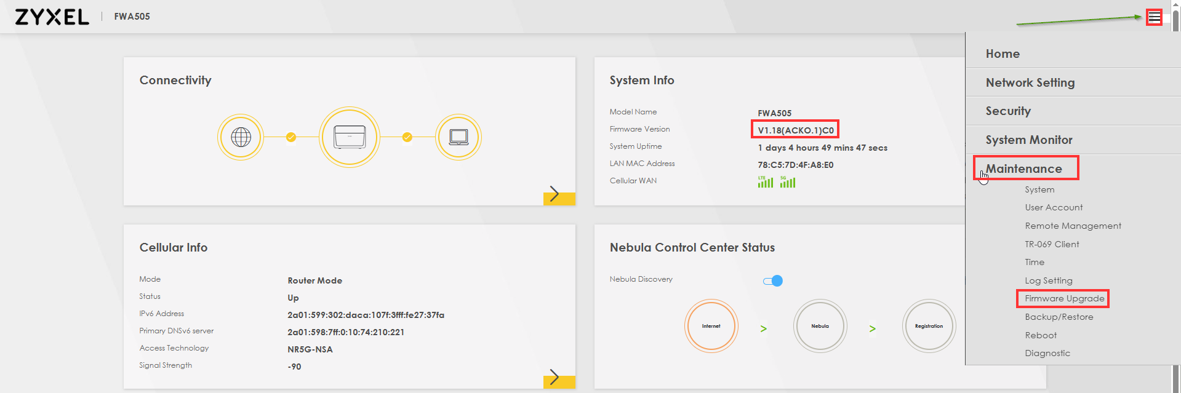The width and height of the screenshot is (1181, 393).
Task: Click the Access Technology label
Action: click(x=174, y=348)
